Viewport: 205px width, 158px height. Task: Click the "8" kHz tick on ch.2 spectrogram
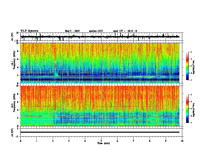pos(18,94)
